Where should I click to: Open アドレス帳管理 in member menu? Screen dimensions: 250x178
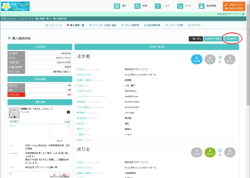[130, 25]
